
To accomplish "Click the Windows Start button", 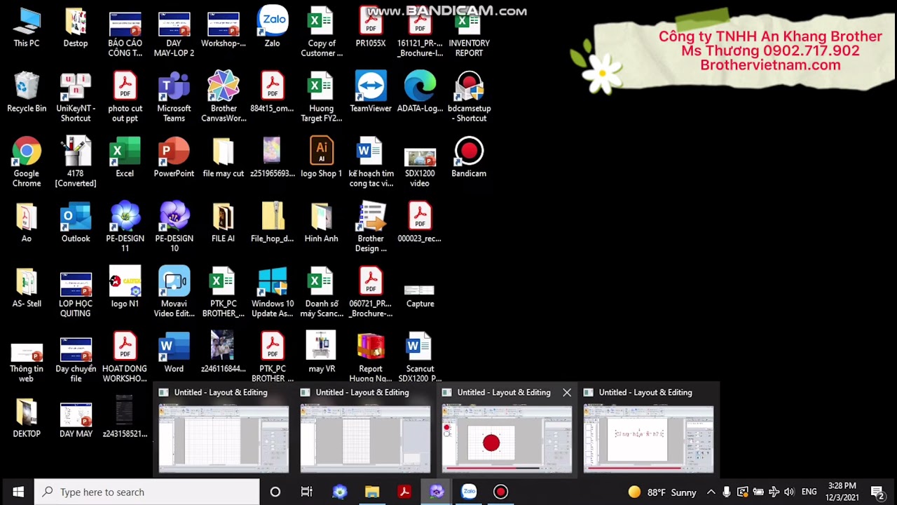I will [18, 492].
